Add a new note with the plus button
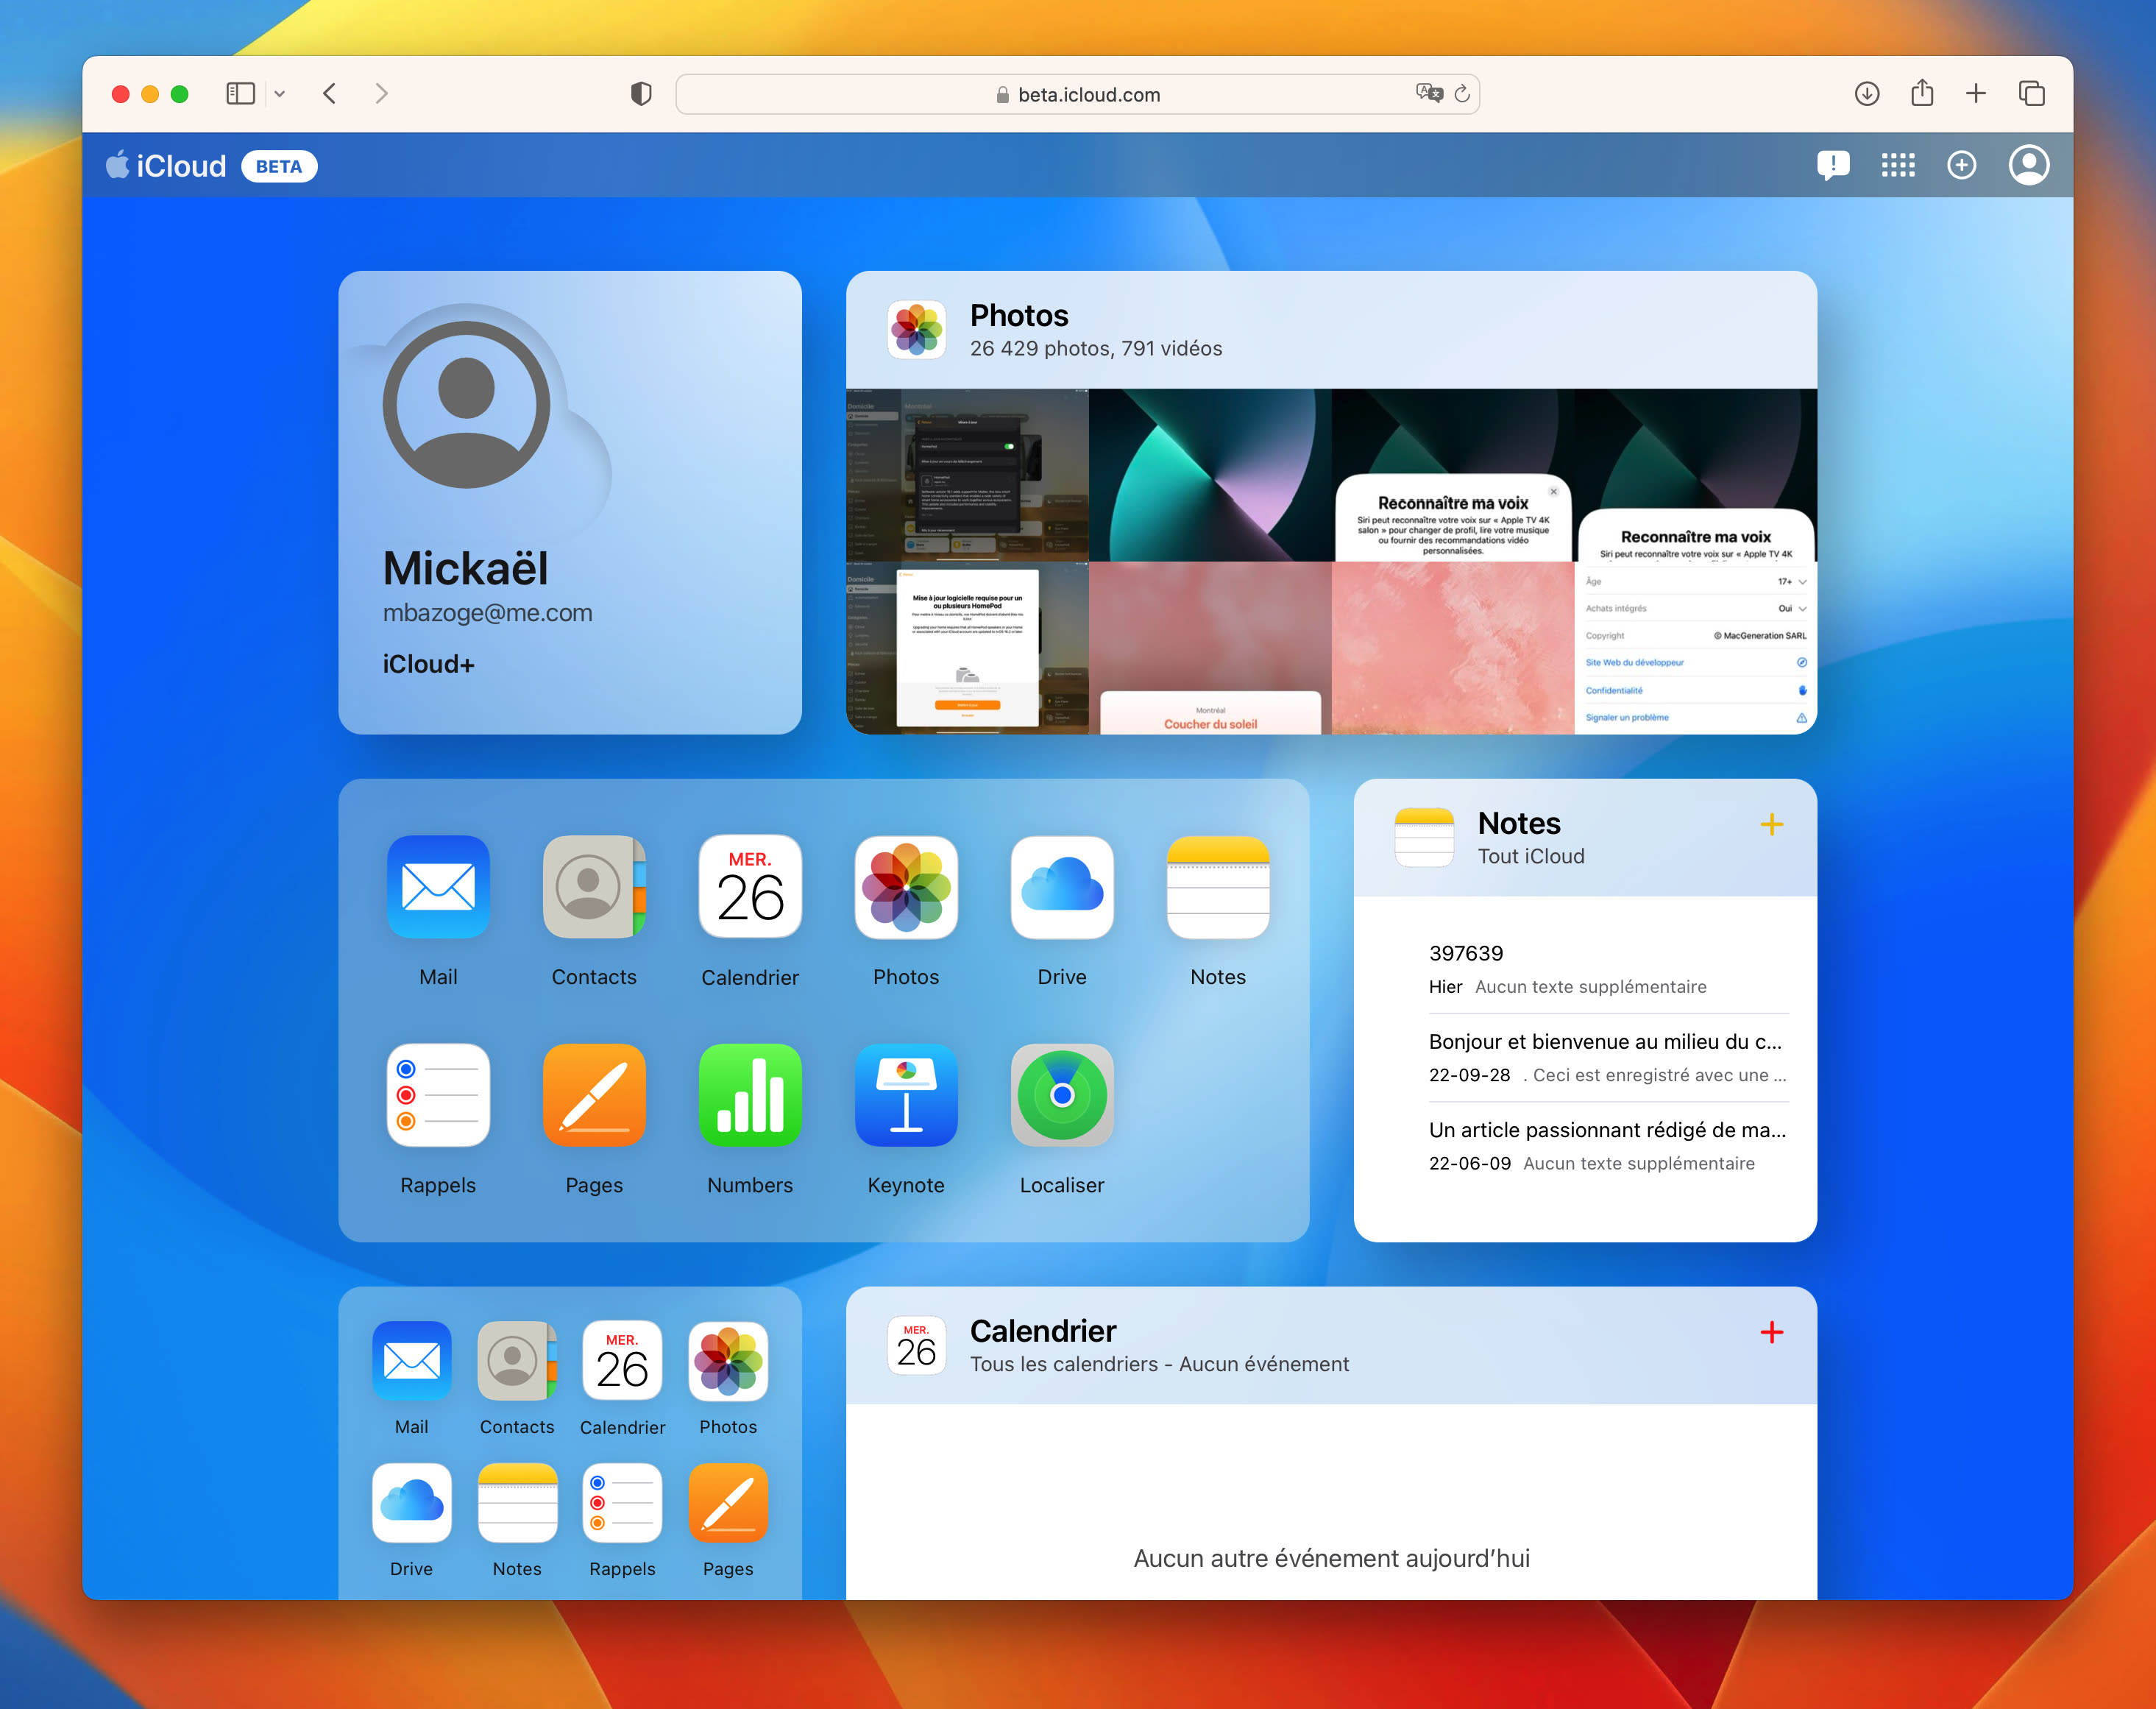The width and height of the screenshot is (2156, 1709). pyautogui.click(x=1771, y=824)
